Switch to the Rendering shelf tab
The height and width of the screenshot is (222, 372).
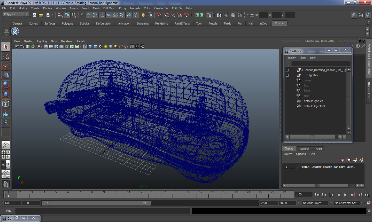point(161,23)
